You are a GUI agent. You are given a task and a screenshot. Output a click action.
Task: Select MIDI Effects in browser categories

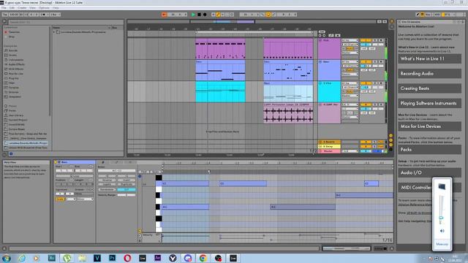[16, 69]
